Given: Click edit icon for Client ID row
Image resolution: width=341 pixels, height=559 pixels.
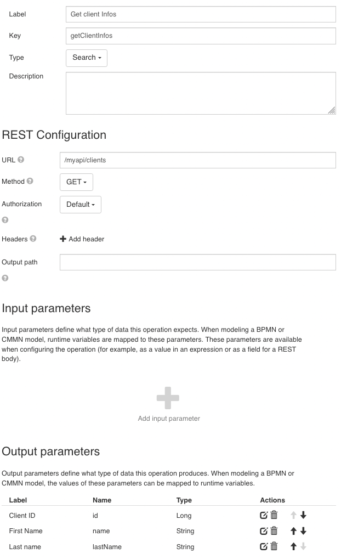Looking at the screenshot, I should click(264, 516).
